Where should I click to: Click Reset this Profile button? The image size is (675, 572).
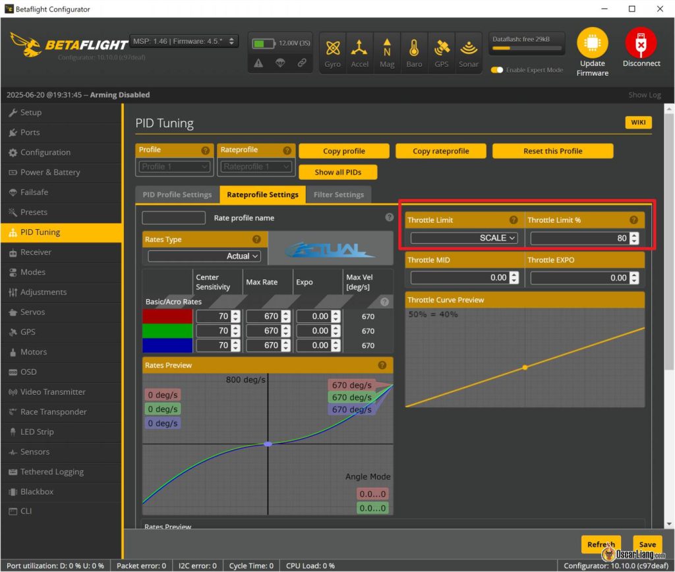(x=553, y=151)
